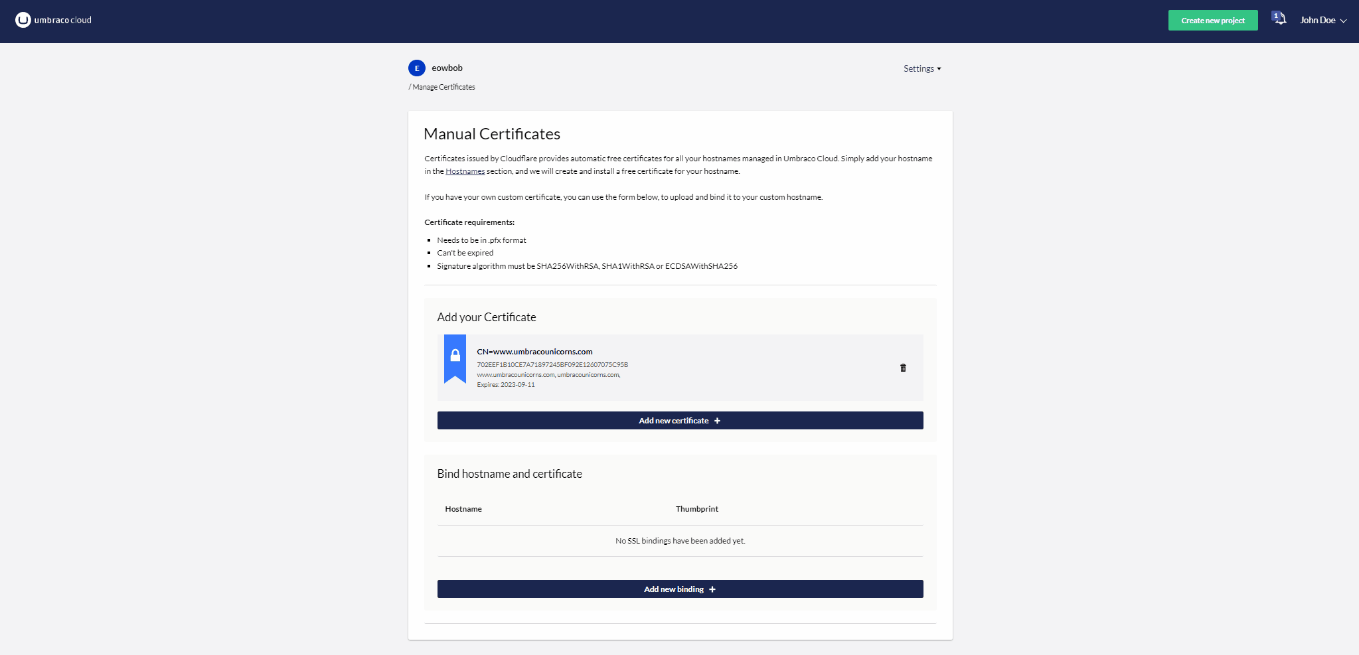The image size is (1359, 655).
Task: Select the Certificate requirements: label
Action: (x=469, y=222)
